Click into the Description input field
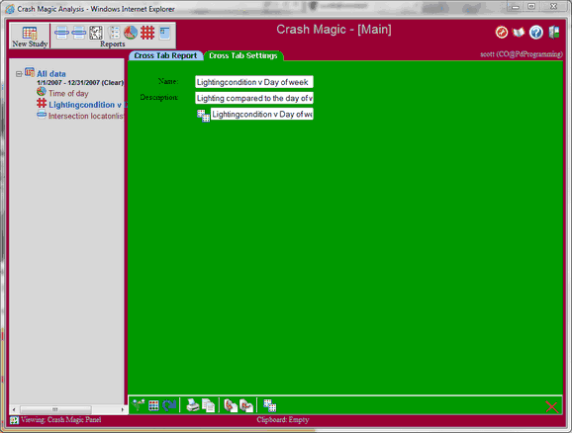Screen dimensions: 572x433 [254, 98]
